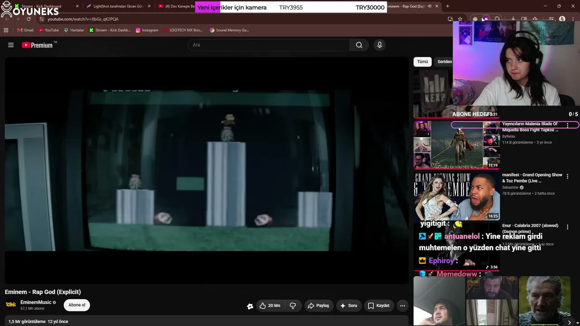
Task: Open the Instagram bookmark
Action: [147, 30]
